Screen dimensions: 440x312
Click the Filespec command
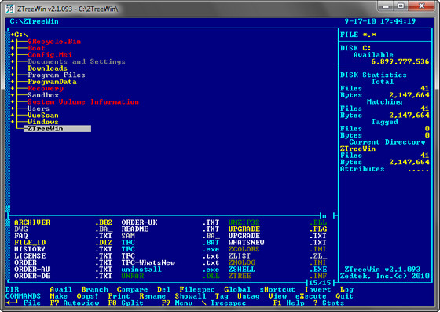[x=197, y=289]
